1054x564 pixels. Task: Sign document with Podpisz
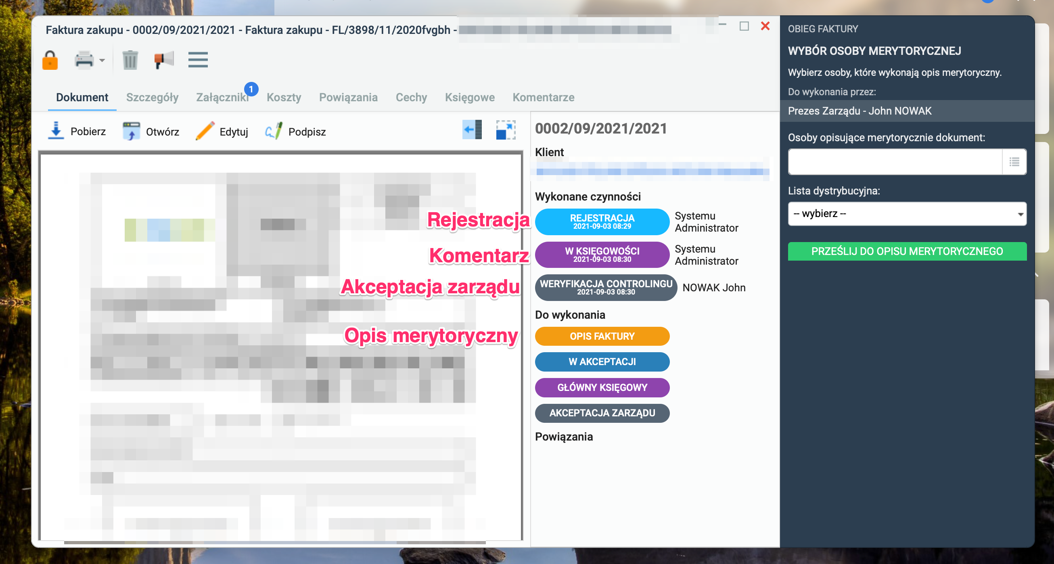pos(295,131)
